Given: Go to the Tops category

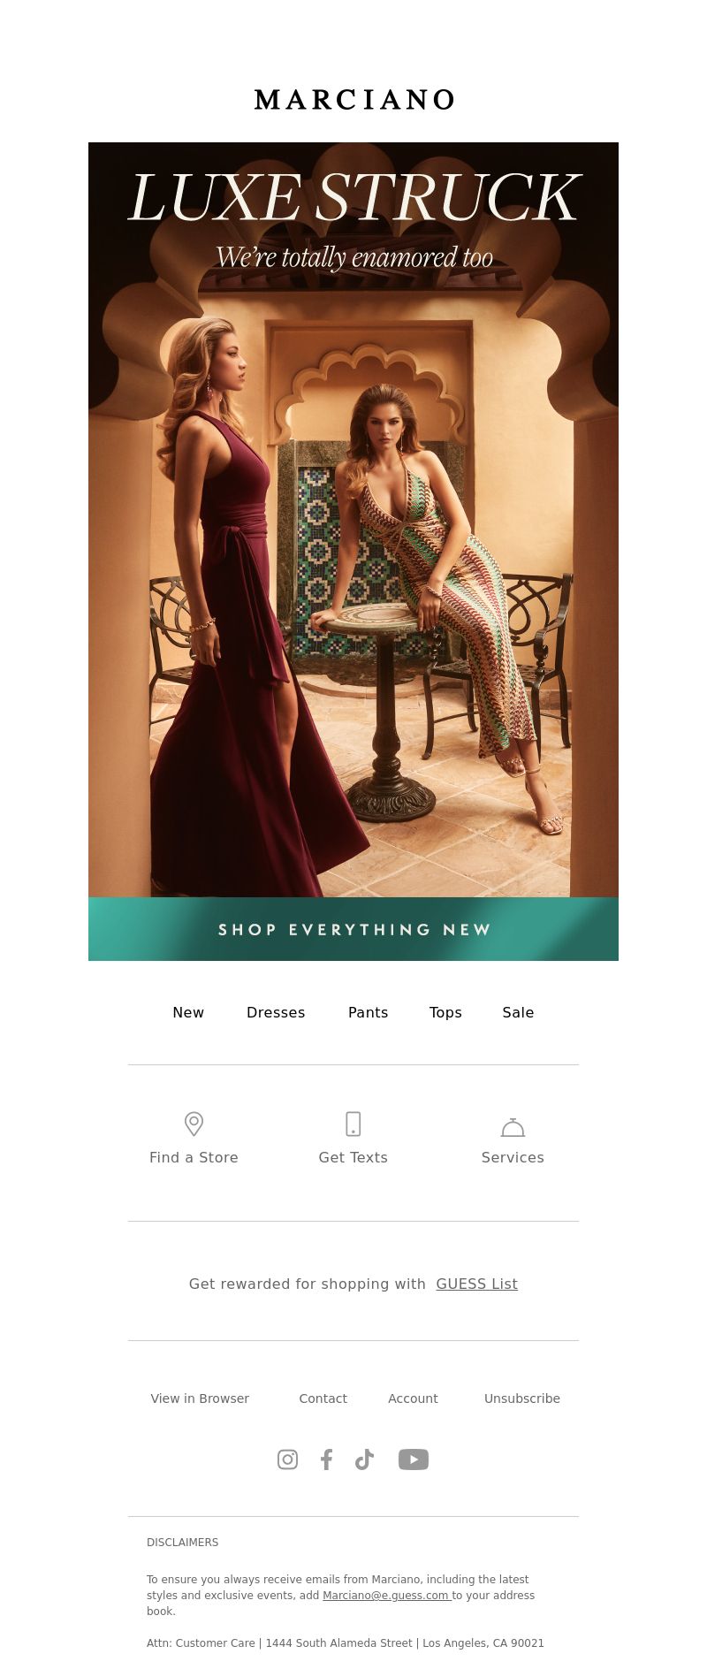Looking at the screenshot, I should (445, 1012).
